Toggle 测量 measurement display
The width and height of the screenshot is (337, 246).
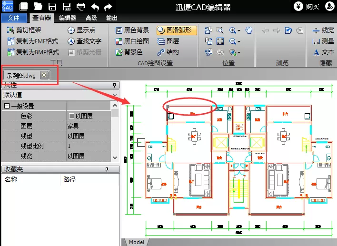(323, 41)
